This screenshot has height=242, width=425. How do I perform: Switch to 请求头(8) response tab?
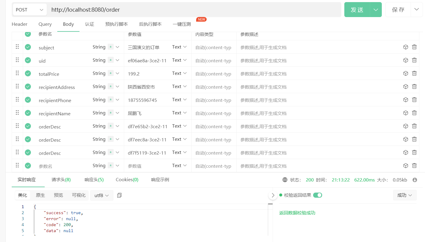click(x=61, y=180)
